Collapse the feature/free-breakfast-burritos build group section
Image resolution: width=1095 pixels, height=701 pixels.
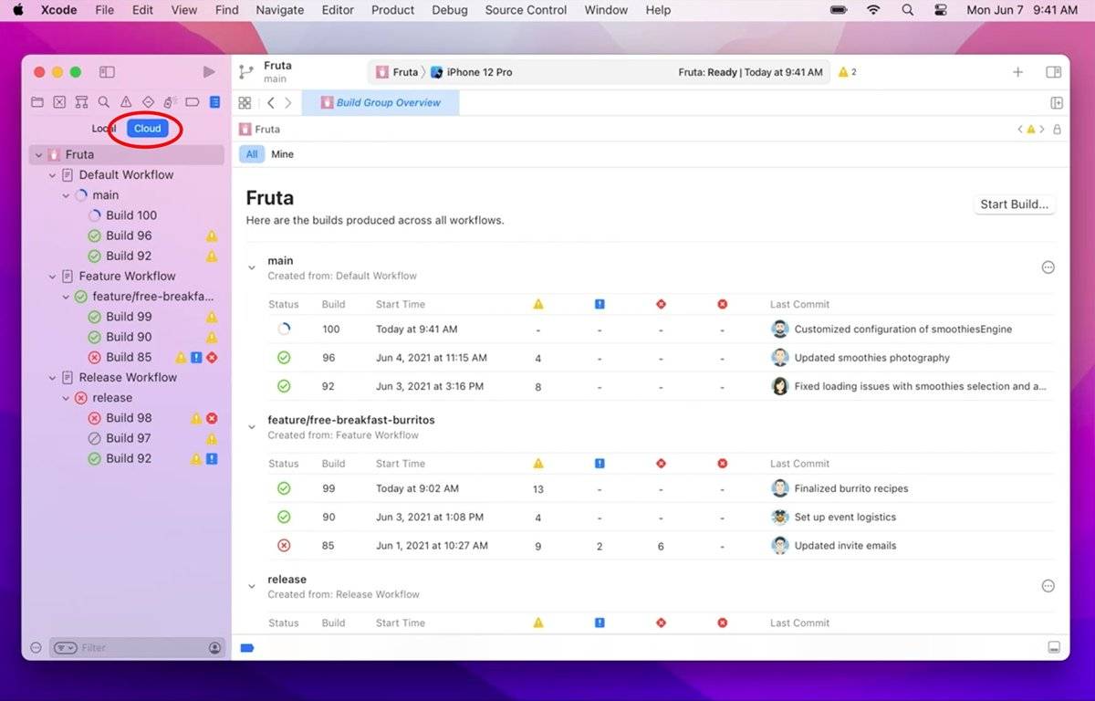click(252, 427)
